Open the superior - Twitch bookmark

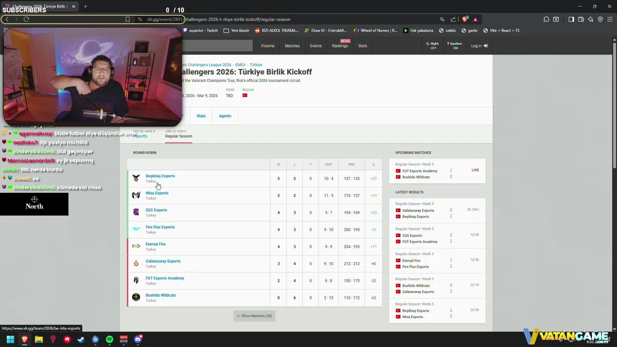[x=200, y=30]
